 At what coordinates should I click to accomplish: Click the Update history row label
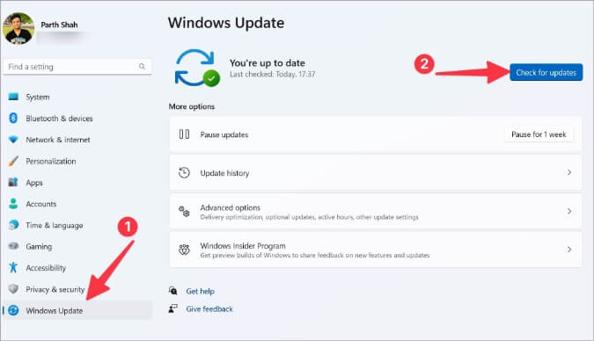point(224,173)
